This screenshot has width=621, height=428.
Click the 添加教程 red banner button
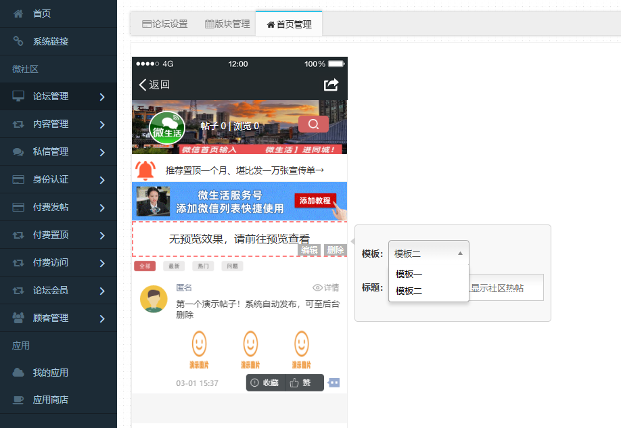(315, 201)
